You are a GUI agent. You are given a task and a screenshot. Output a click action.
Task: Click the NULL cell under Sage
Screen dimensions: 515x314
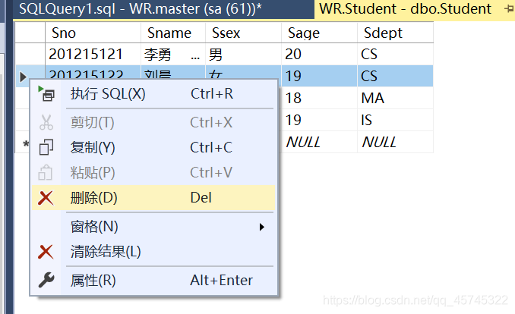click(x=319, y=142)
